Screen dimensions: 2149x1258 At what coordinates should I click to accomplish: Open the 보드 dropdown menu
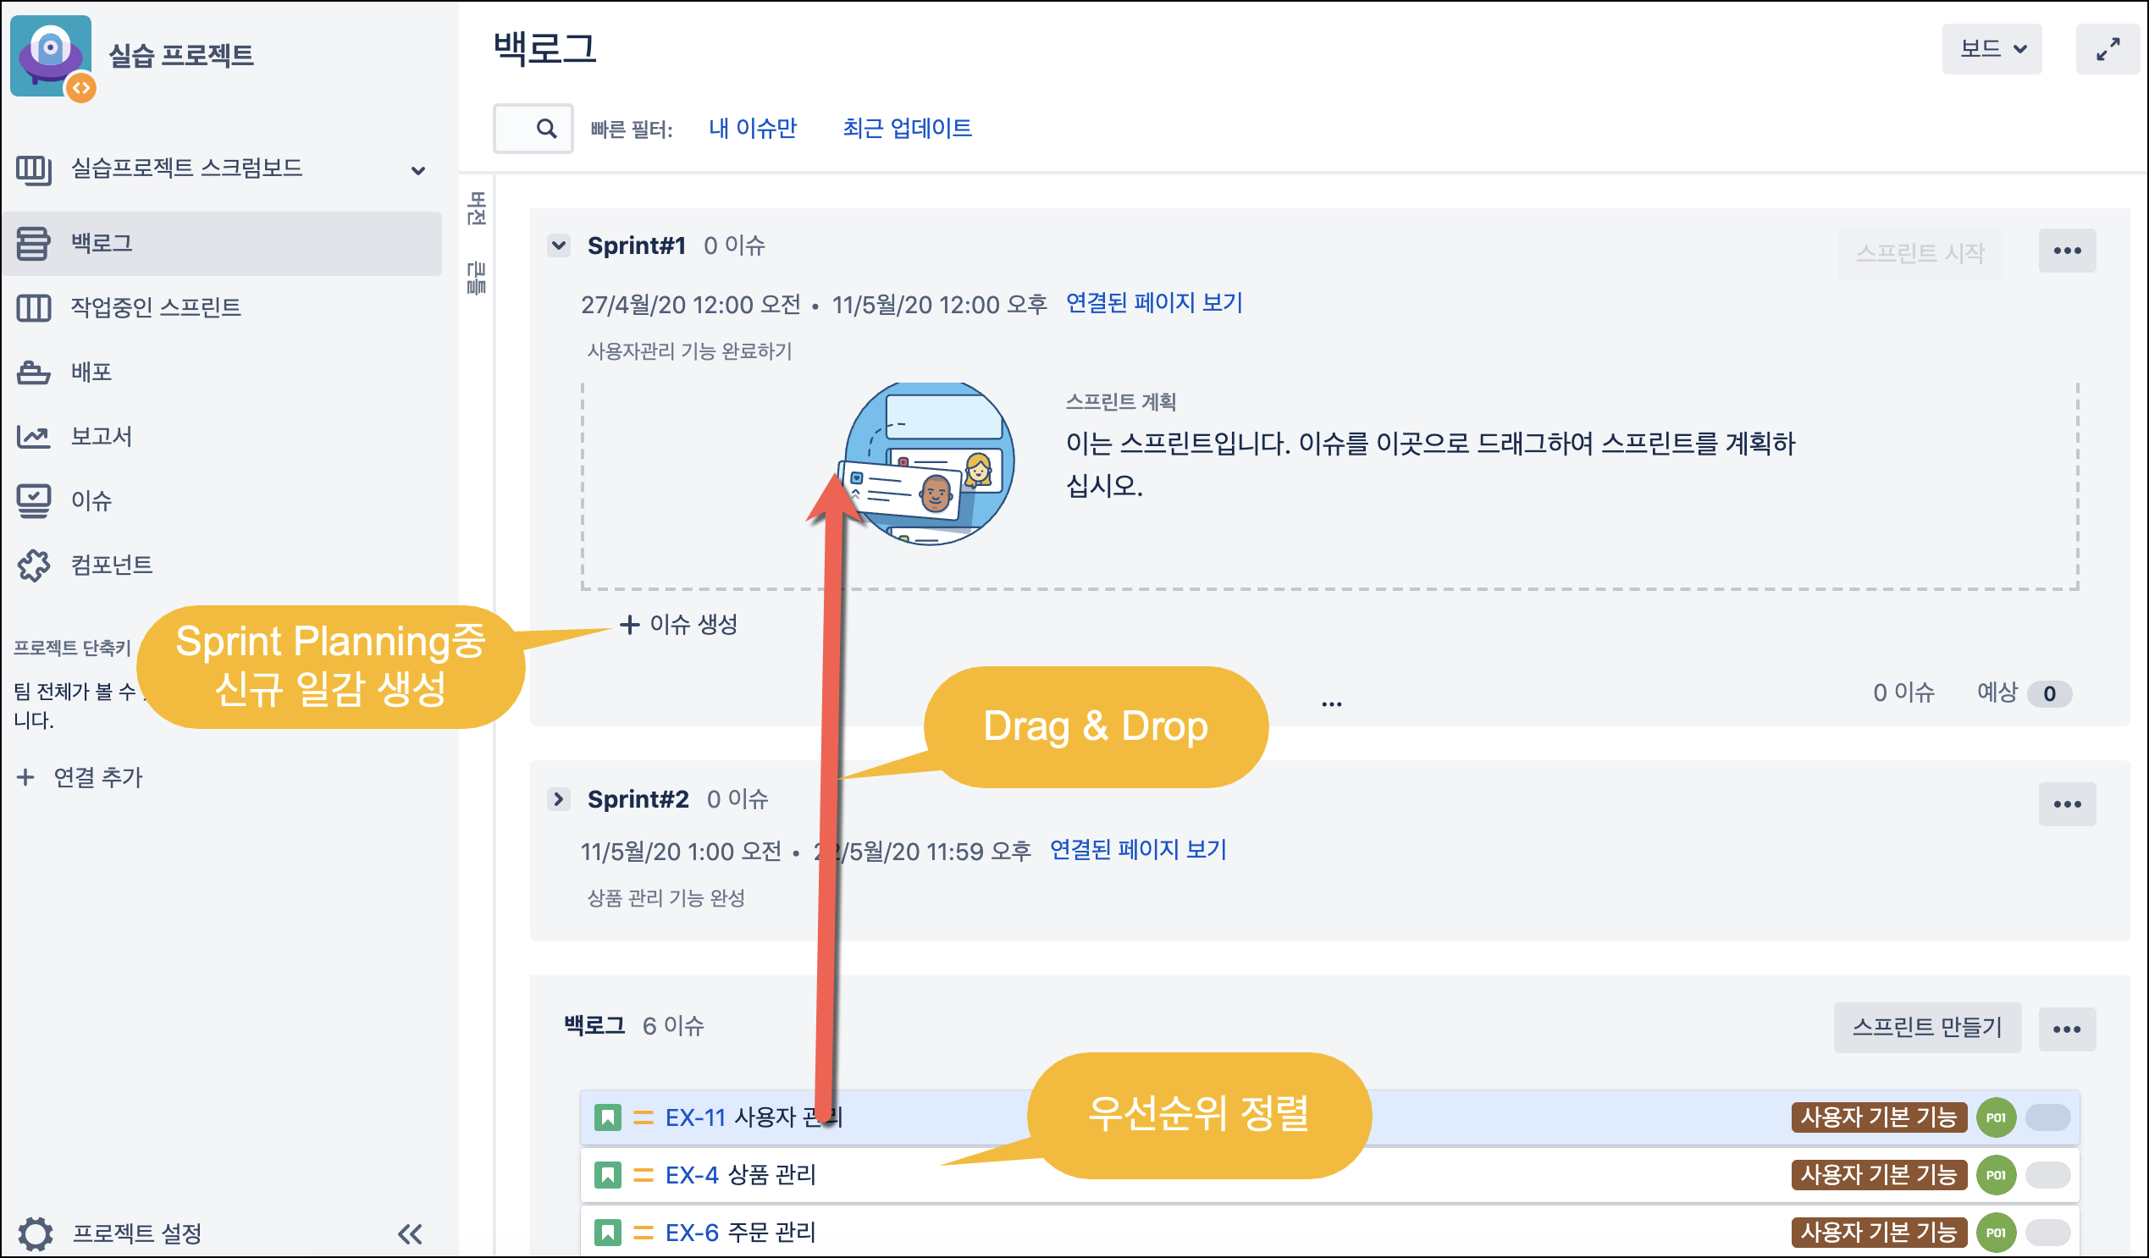tap(1992, 49)
